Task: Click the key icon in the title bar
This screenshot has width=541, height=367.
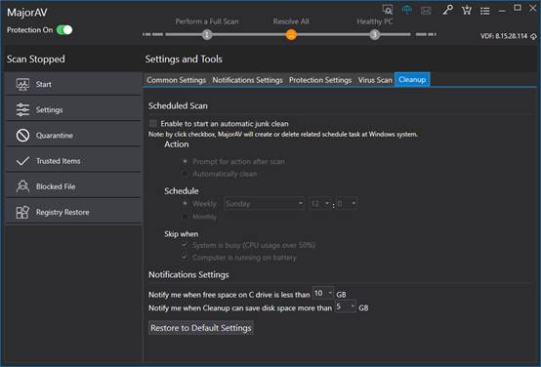Action: click(447, 10)
